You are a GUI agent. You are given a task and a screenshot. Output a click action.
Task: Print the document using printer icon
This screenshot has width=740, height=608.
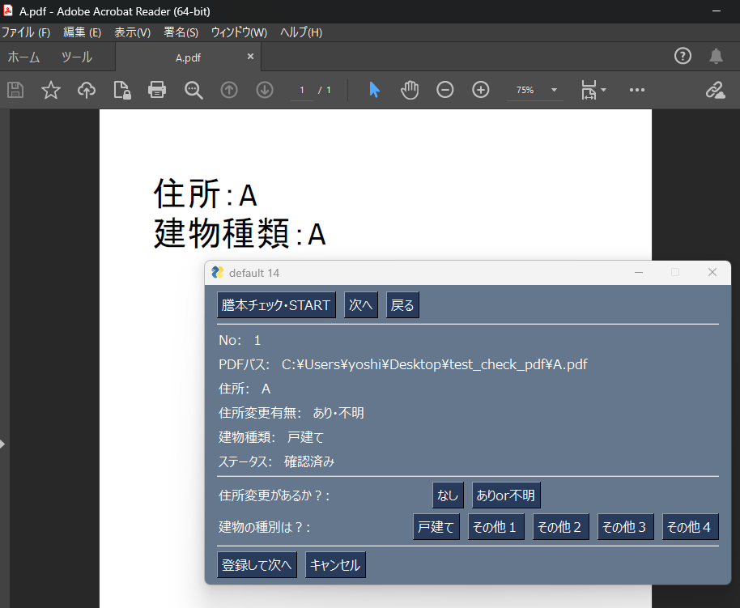157,90
